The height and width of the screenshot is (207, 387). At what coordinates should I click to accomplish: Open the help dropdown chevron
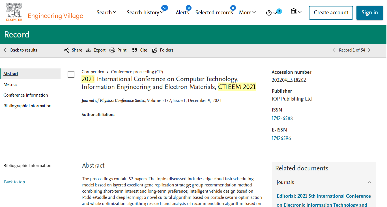pos(275,13)
